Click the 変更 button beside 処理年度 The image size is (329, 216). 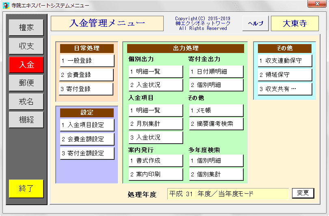pyautogui.click(x=303, y=193)
